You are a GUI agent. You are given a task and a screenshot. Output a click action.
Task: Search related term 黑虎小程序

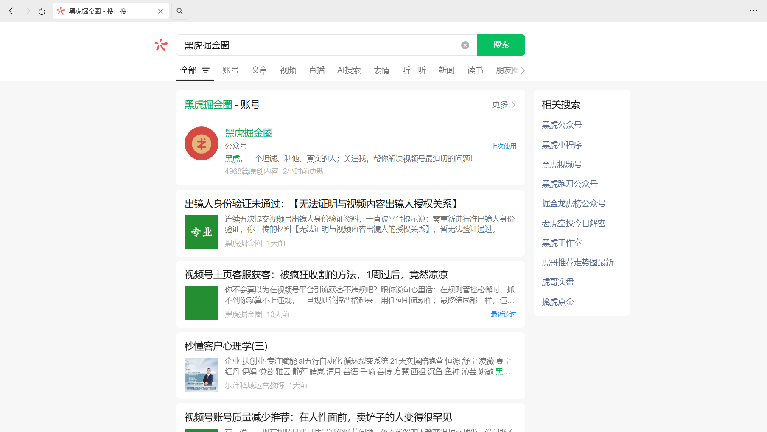click(562, 145)
